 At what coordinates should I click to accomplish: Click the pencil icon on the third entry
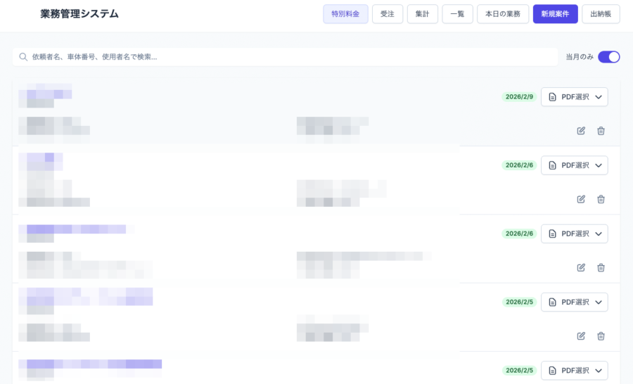pos(581,267)
